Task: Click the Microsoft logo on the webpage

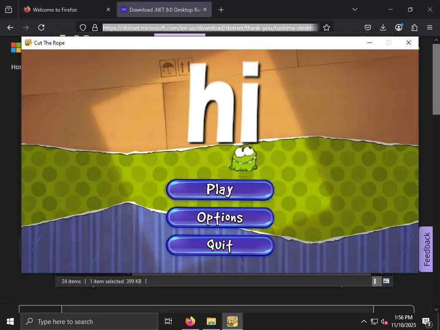Action: point(16,47)
